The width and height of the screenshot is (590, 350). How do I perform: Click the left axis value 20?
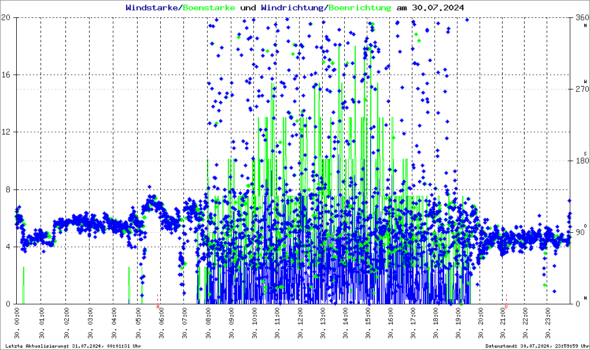click(x=6, y=18)
